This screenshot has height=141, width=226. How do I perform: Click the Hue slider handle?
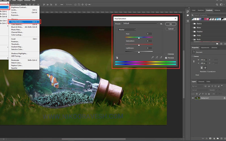tap(139, 38)
